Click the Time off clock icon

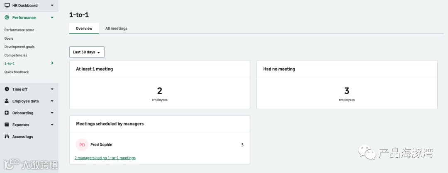click(7, 89)
